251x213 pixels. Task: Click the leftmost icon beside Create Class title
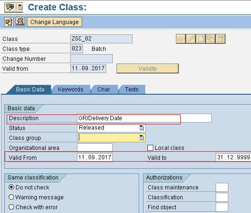10,7
